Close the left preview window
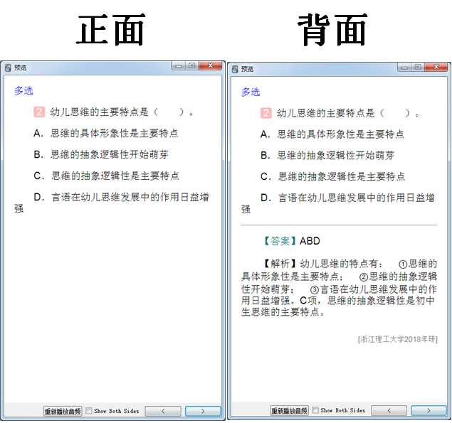452x423 pixels. coord(211,66)
